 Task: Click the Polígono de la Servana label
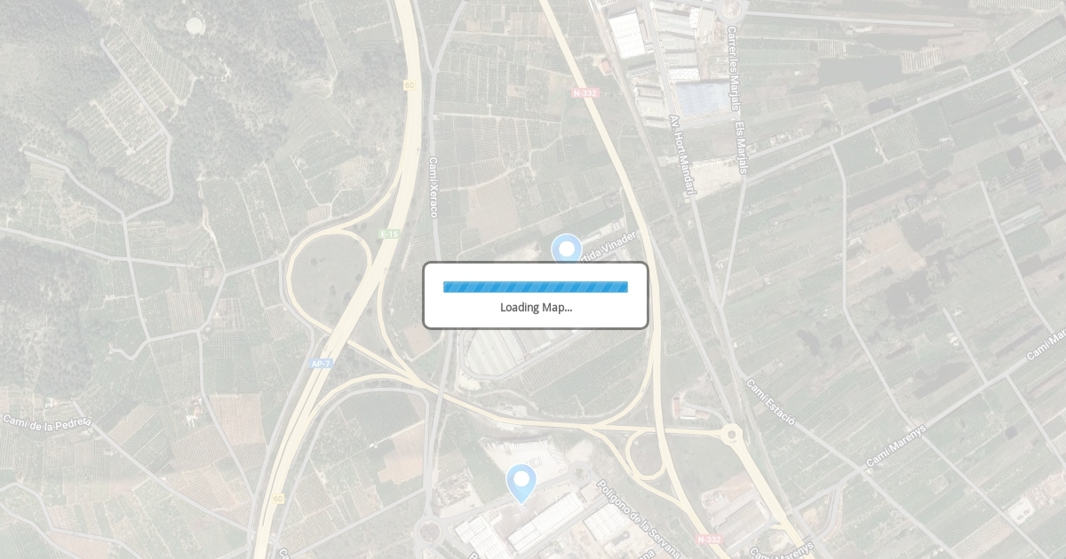coord(639,519)
